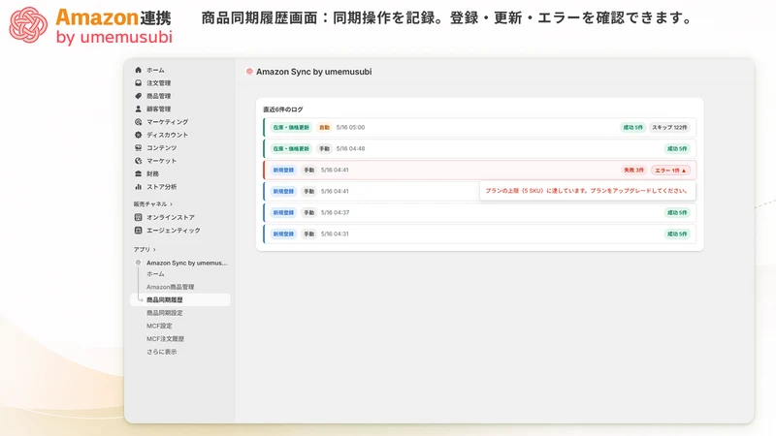Open MCF設定 menu item
776x436 pixels.
pos(159,326)
